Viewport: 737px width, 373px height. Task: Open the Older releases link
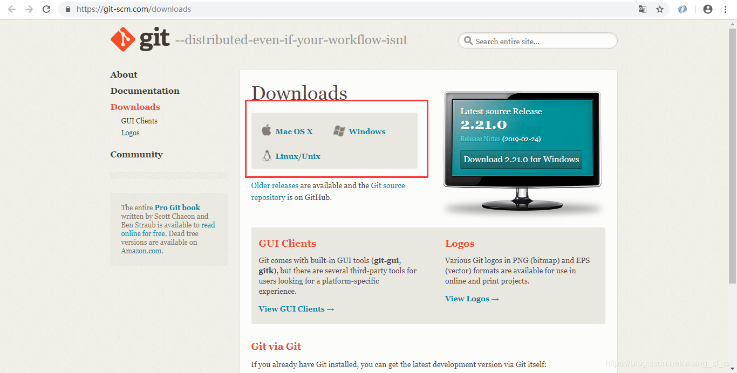(275, 185)
